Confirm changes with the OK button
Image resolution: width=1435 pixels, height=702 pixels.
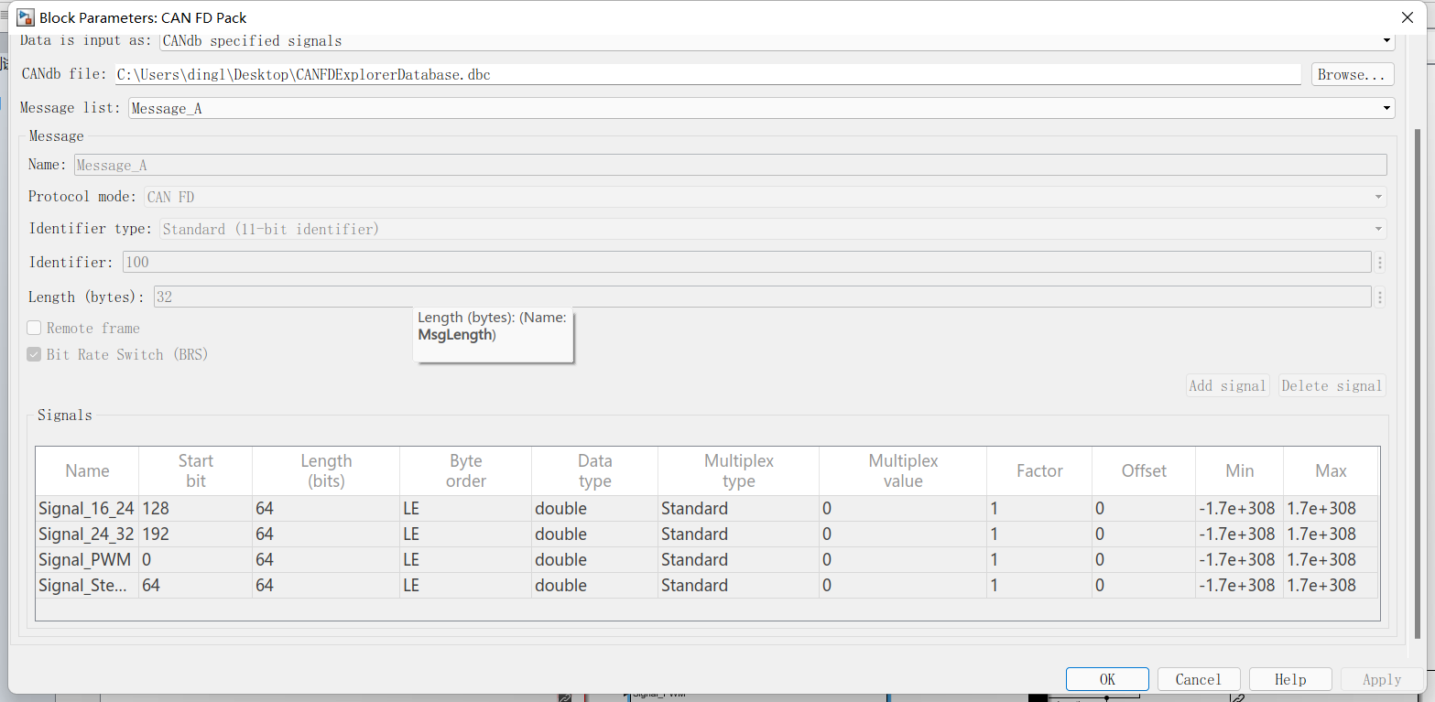coord(1107,678)
